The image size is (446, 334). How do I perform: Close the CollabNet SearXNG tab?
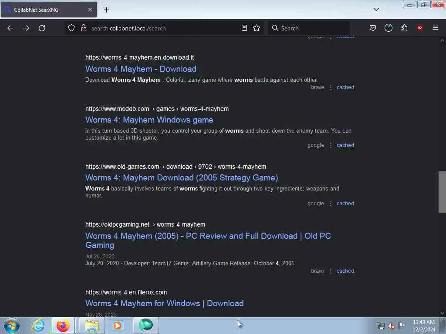click(x=90, y=10)
